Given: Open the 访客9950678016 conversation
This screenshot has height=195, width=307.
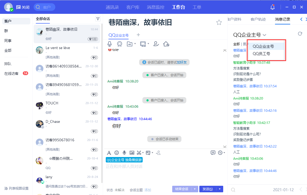Looking at the screenshot, I should 67,145.
